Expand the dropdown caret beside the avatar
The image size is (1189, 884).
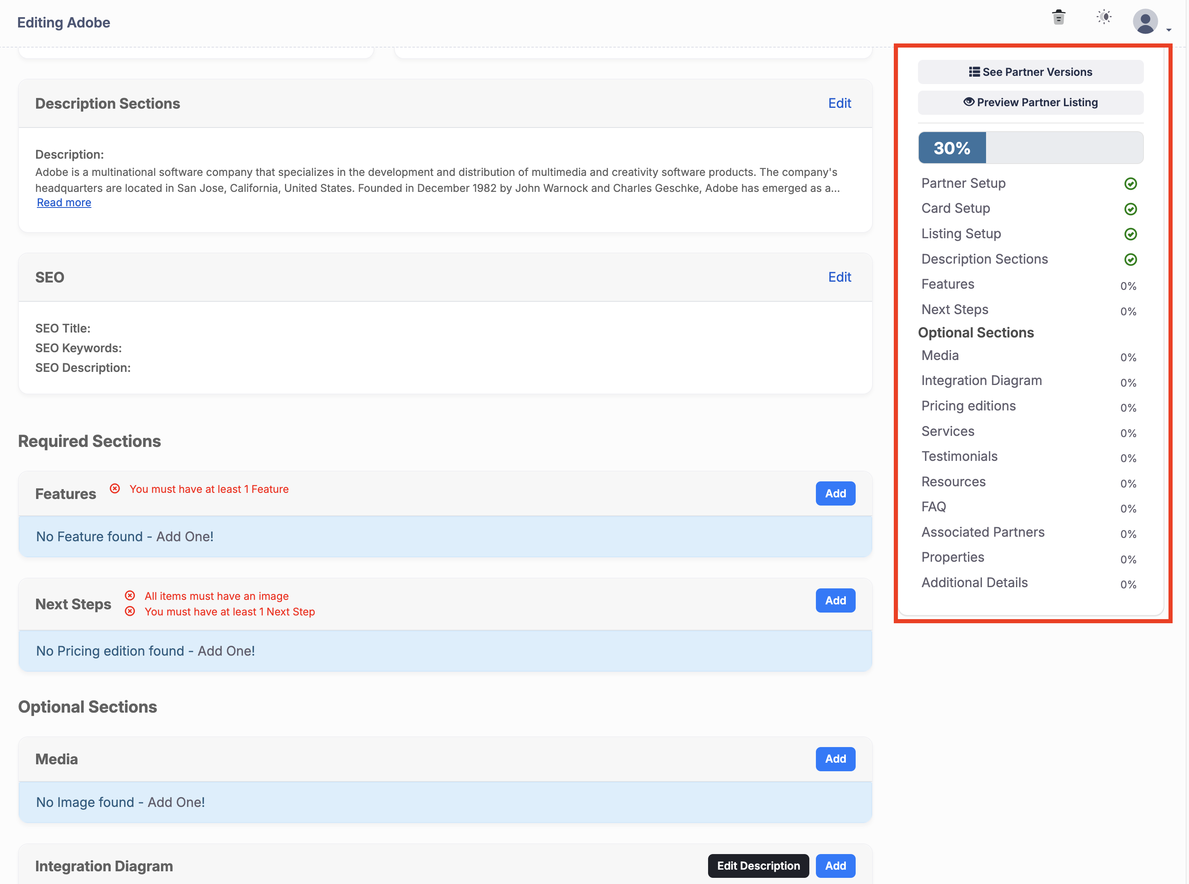click(1168, 30)
